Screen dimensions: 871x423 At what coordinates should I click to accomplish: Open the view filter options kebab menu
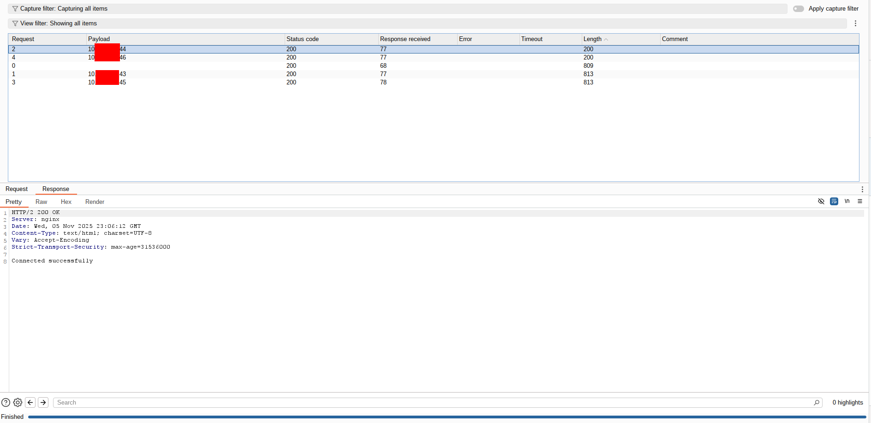pos(855,23)
